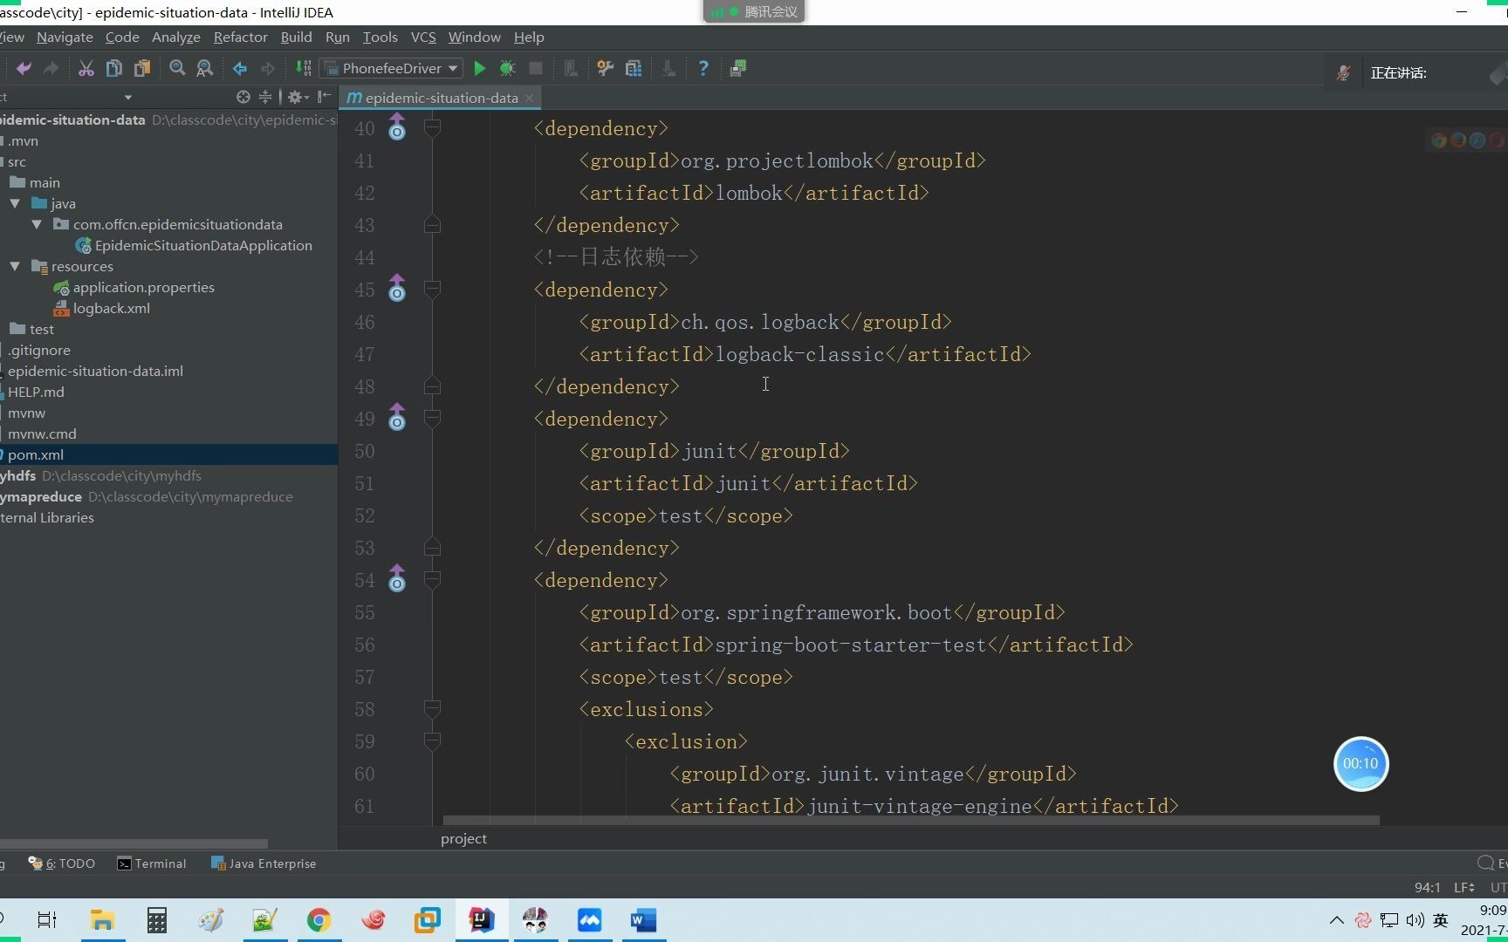Select HELP.md file

[36, 392]
